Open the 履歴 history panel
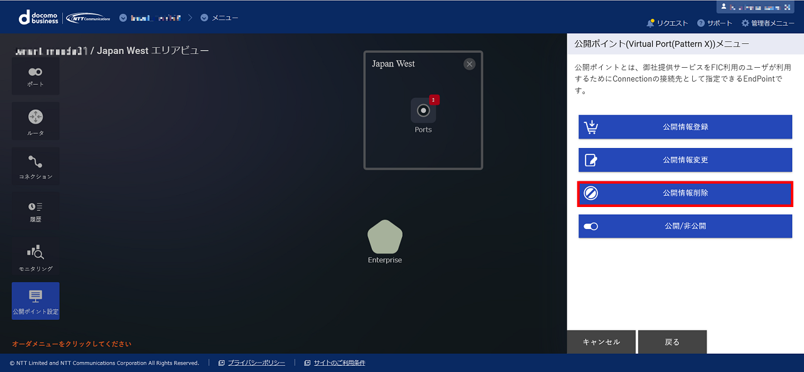This screenshot has width=804, height=372. [36, 211]
